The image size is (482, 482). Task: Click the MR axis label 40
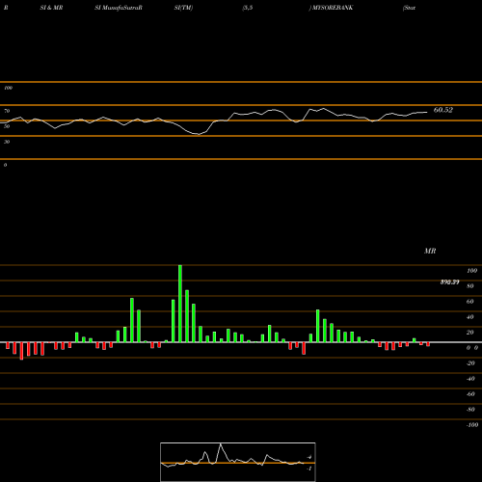470,317
